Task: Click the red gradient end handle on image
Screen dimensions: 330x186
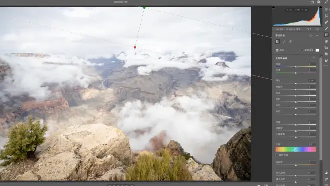Action: 135,48
